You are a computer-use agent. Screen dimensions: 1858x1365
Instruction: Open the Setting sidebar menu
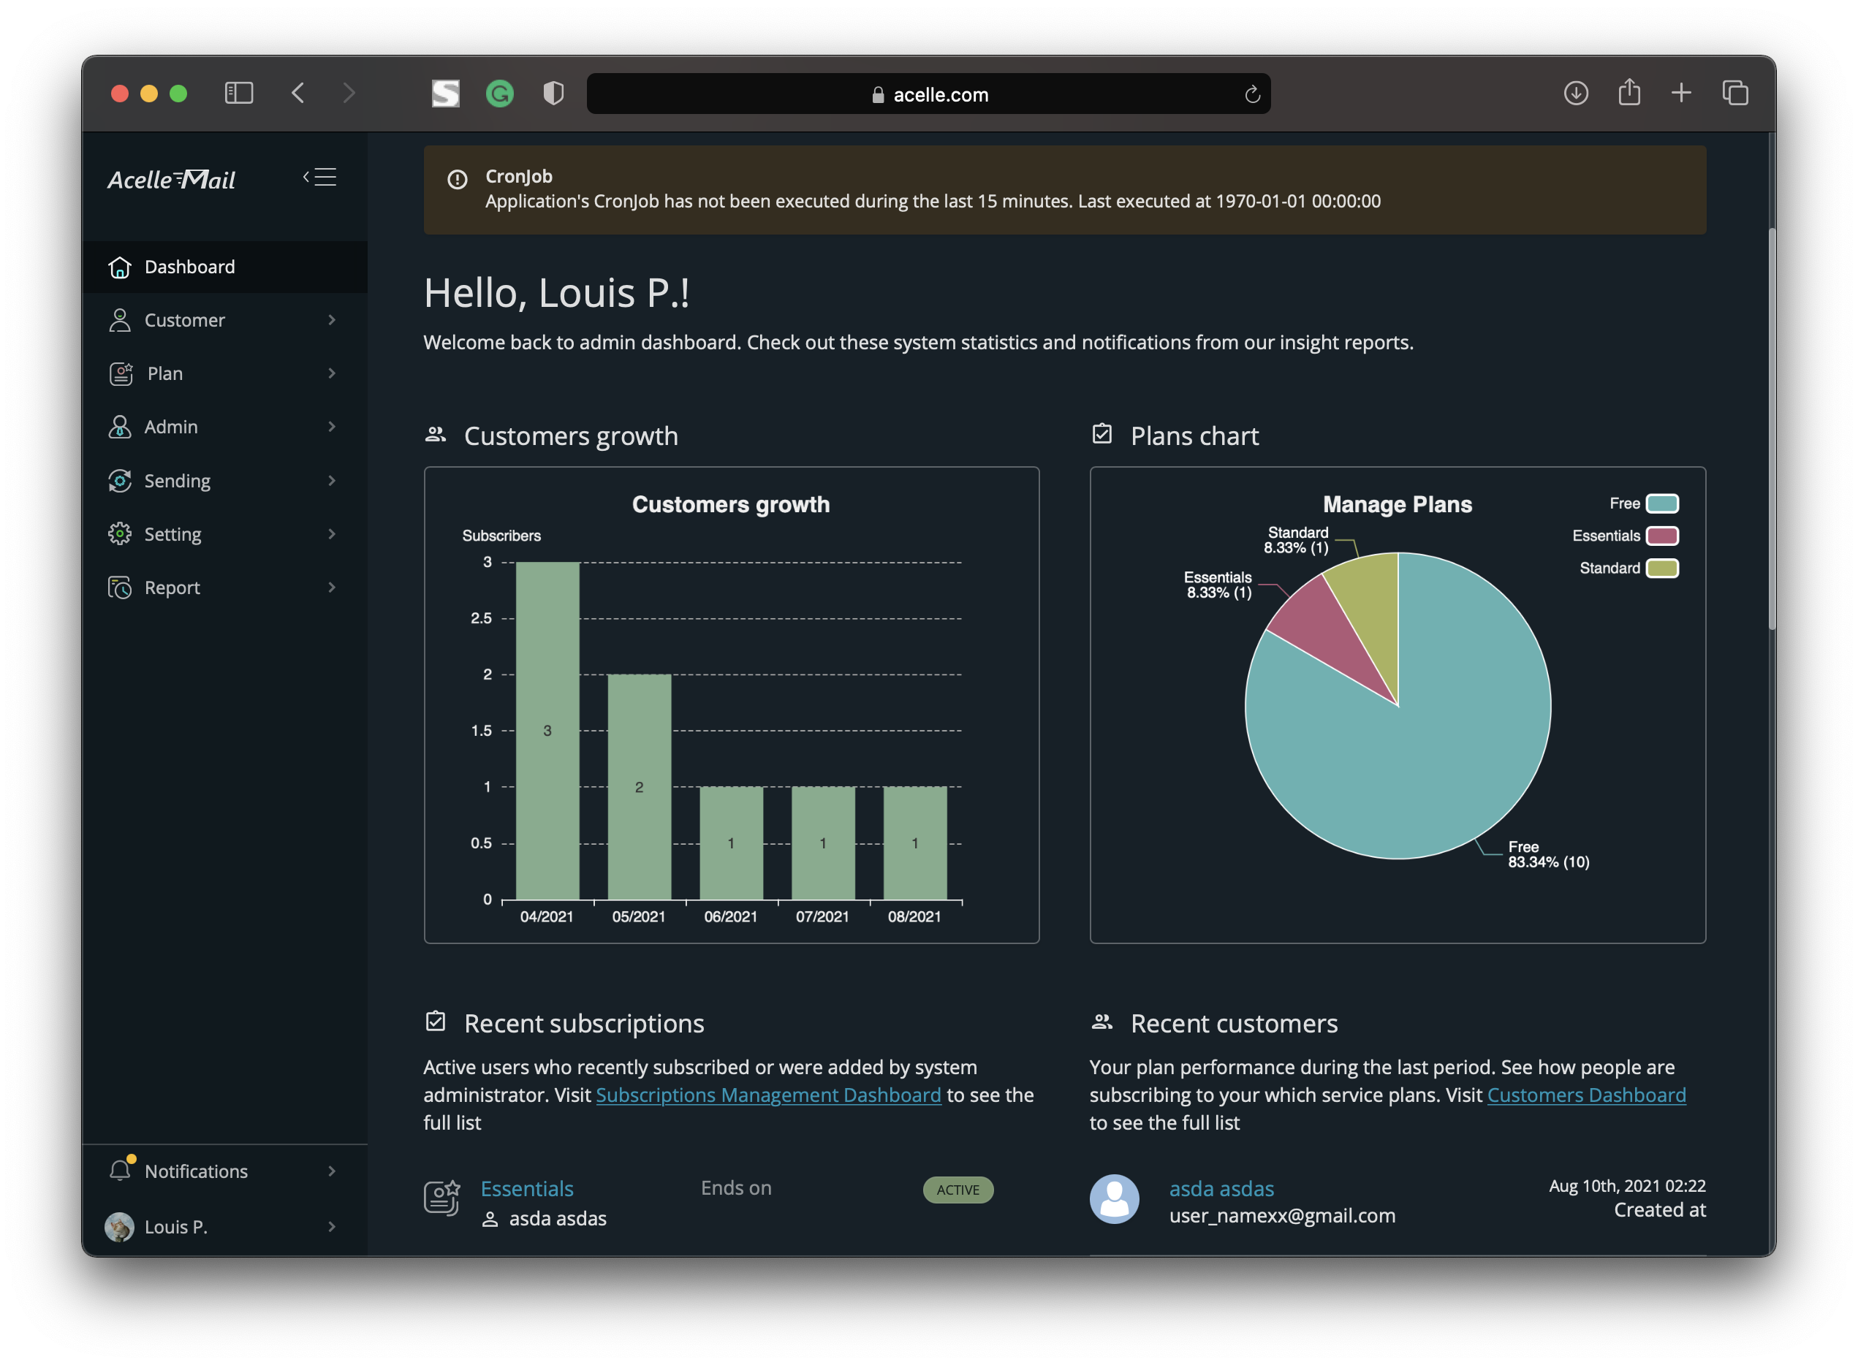(172, 533)
